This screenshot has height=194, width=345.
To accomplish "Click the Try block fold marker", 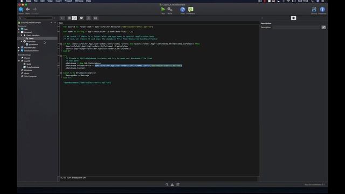I will (61, 56).
